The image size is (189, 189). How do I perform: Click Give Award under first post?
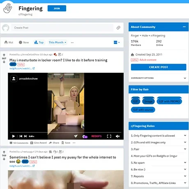(x=38, y=143)
